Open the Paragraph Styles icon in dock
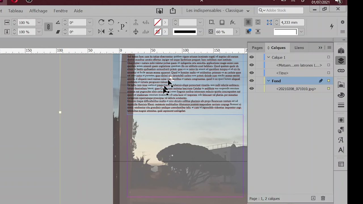Screen dimensions: 363x204 tap(341, 130)
